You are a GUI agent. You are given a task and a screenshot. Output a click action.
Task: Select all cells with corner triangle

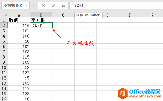tap(5, 15)
